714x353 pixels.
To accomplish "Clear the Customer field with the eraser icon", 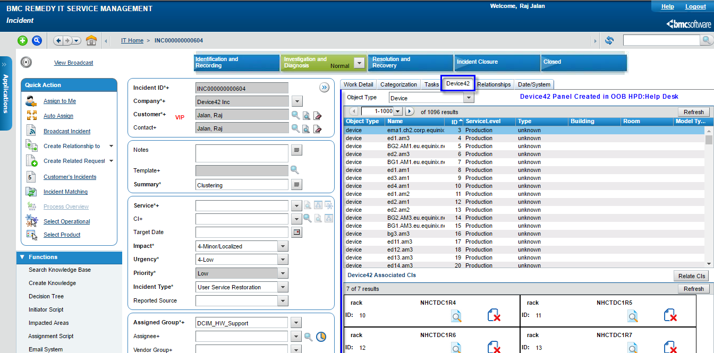I will click(318, 115).
